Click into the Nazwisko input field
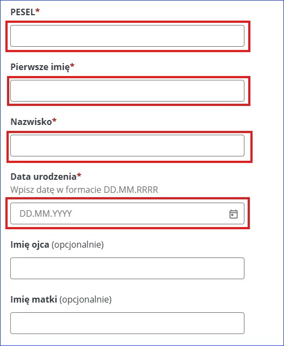Image resolution: width=284 pixels, height=346 pixels. pos(127,146)
